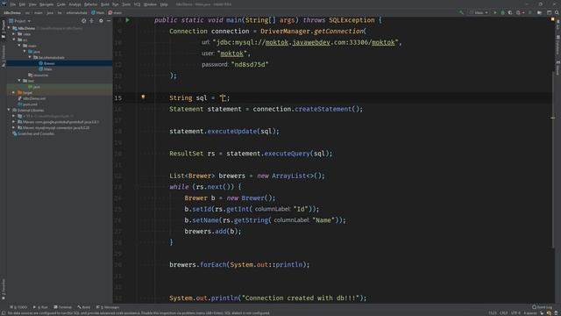Click the build hammer icon in toolbar

click(x=462, y=12)
